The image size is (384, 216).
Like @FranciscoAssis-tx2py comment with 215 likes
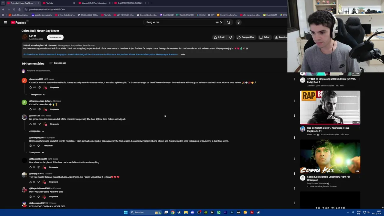point(31,109)
